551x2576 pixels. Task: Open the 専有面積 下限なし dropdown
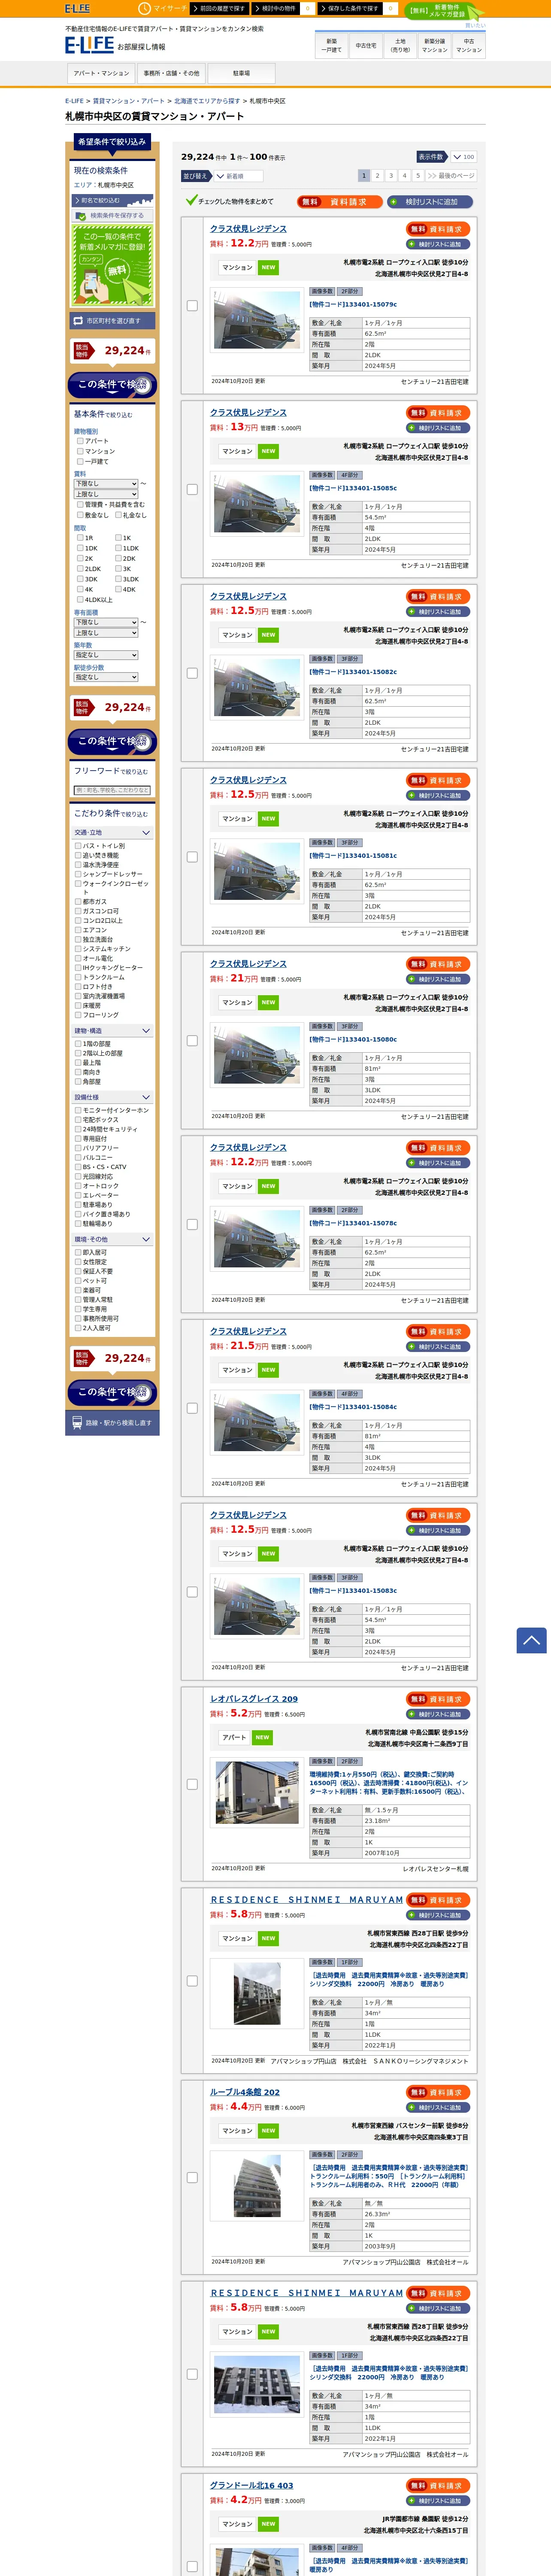106,622
